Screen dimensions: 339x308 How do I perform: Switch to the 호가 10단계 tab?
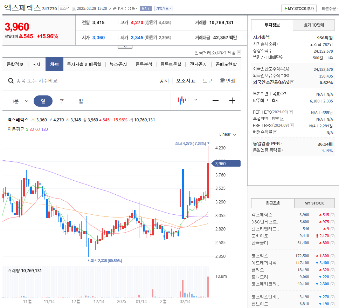313,25
